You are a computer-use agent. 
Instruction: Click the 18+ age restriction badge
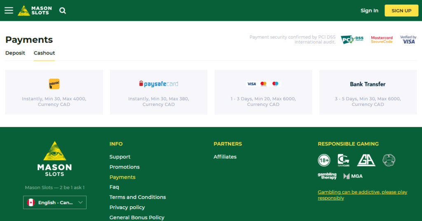coord(324,160)
